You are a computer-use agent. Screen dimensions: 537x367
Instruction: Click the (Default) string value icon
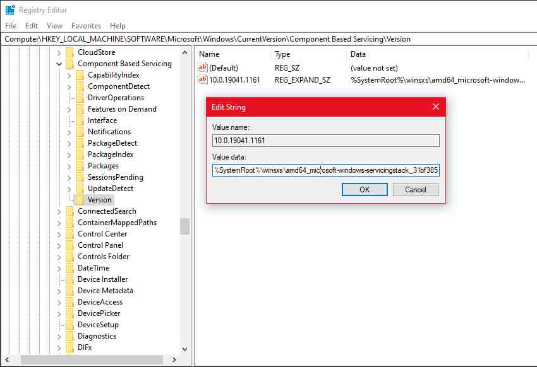(202, 67)
